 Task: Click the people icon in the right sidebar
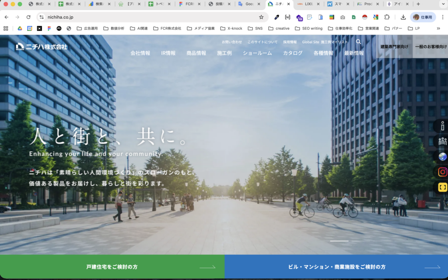click(x=442, y=141)
